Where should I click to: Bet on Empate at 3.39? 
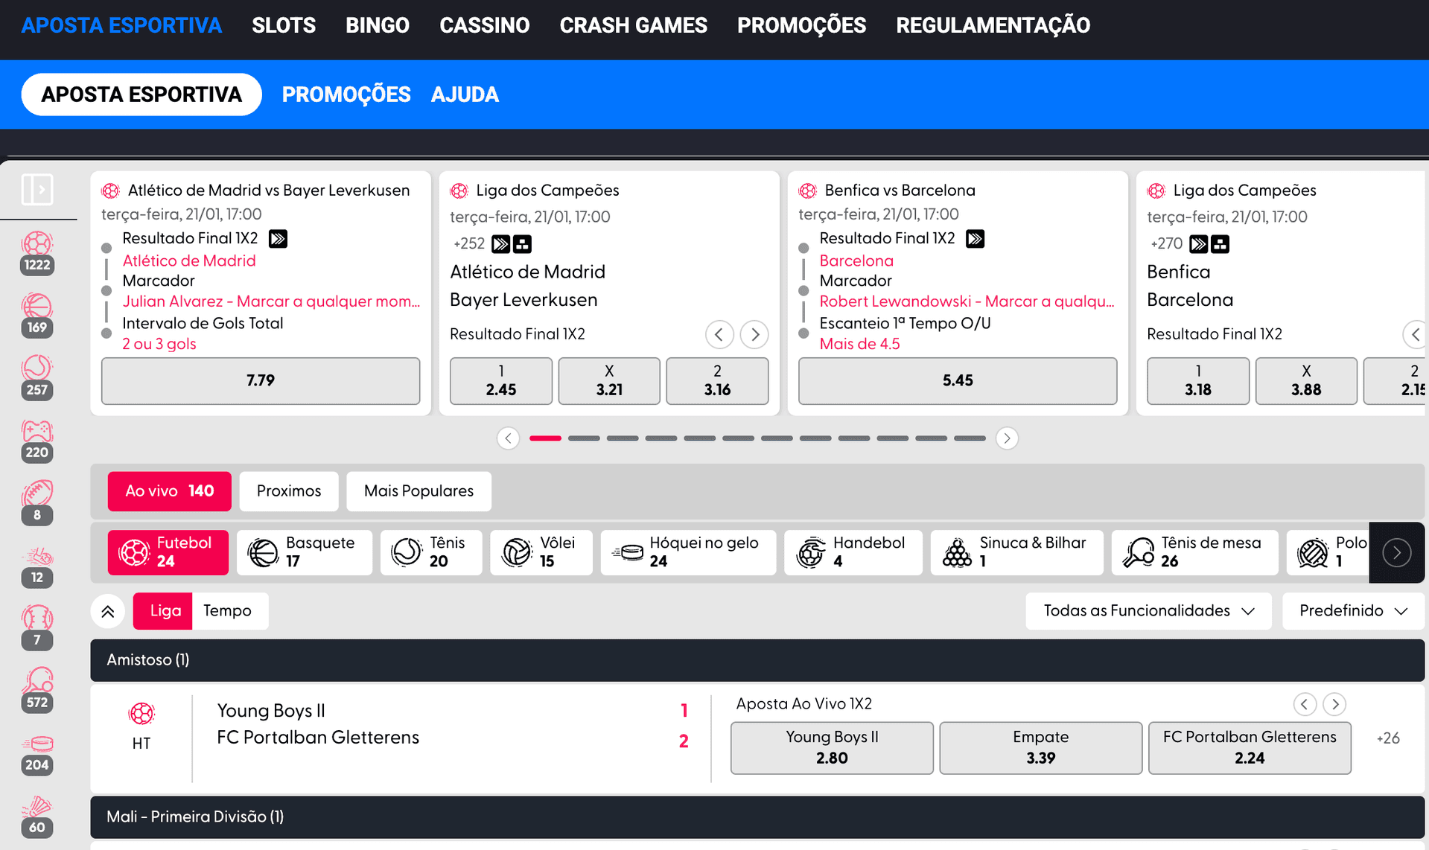pyautogui.click(x=1041, y=748)
